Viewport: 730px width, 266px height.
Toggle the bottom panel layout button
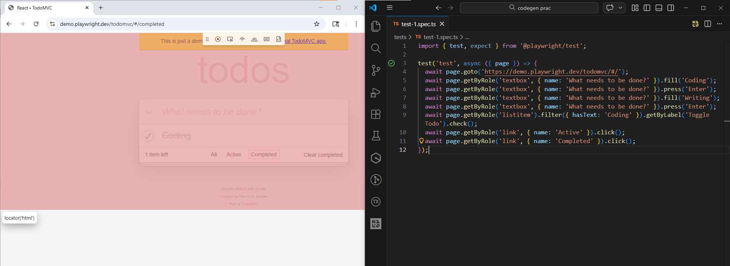coord(659,8)
